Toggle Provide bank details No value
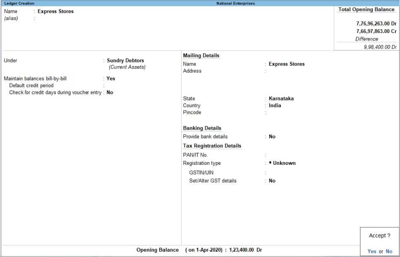The width and height of the screenshot is (400, 257). [x=272, y=136]
